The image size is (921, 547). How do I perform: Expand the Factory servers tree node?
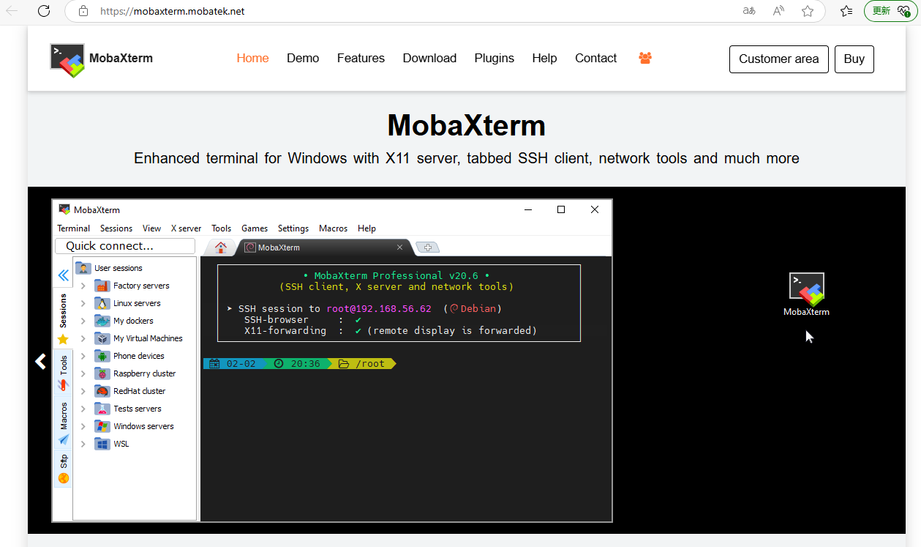click(x=83, y=286)
